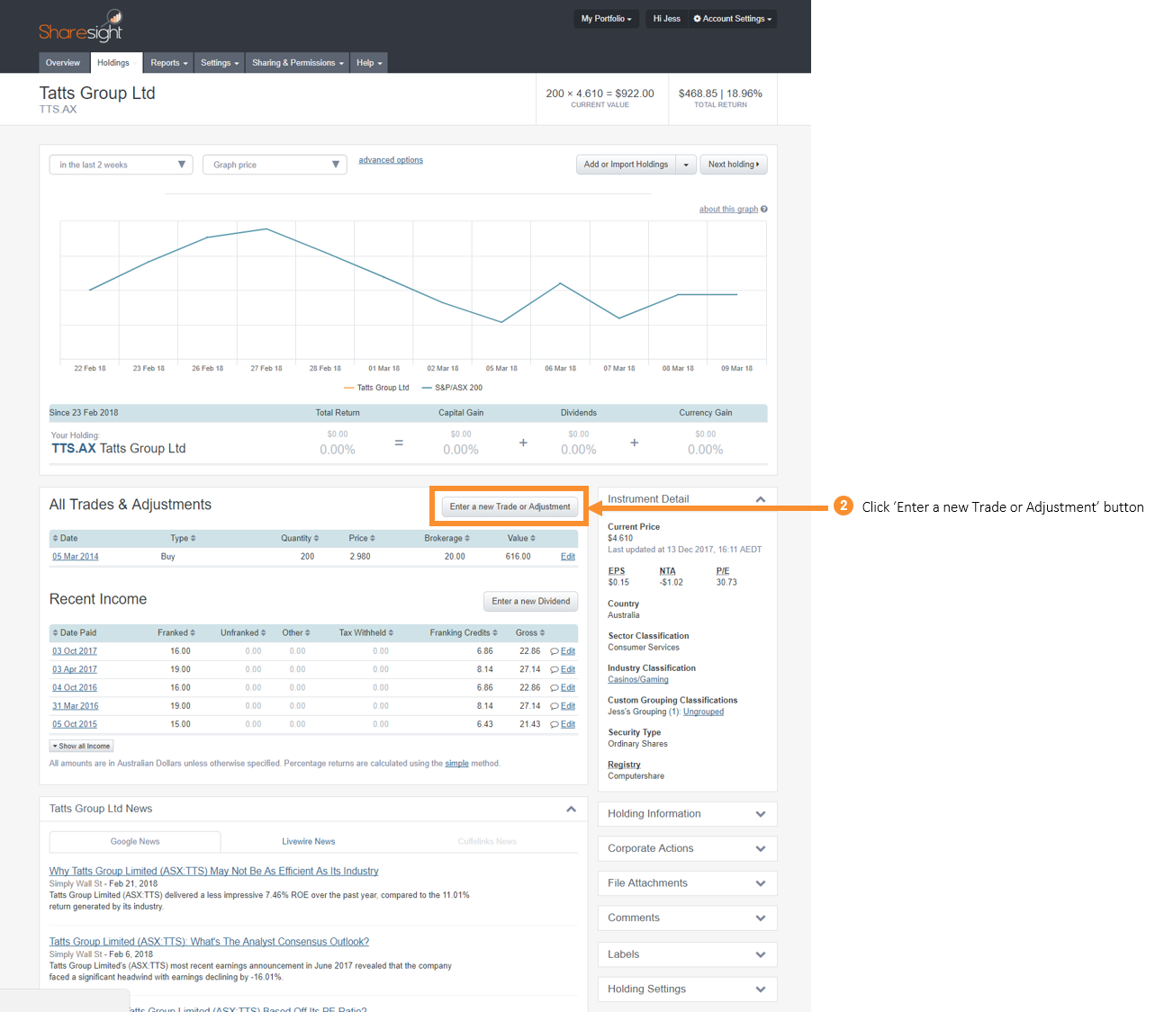Open the Help menu
Viewport: 1164px width, 1012px height.
coord(369,63)
